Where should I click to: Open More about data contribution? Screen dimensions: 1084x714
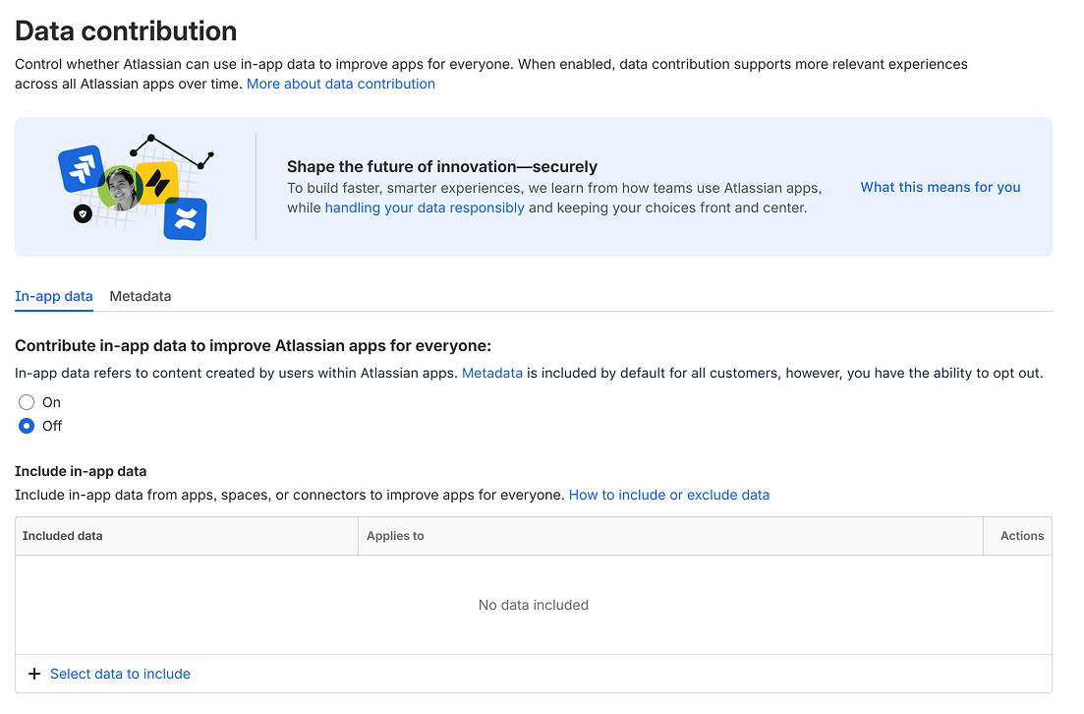[x=341, y=84]
